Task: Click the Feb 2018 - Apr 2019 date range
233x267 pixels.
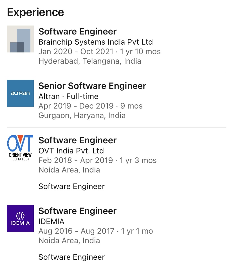Action: coord(97,160)
